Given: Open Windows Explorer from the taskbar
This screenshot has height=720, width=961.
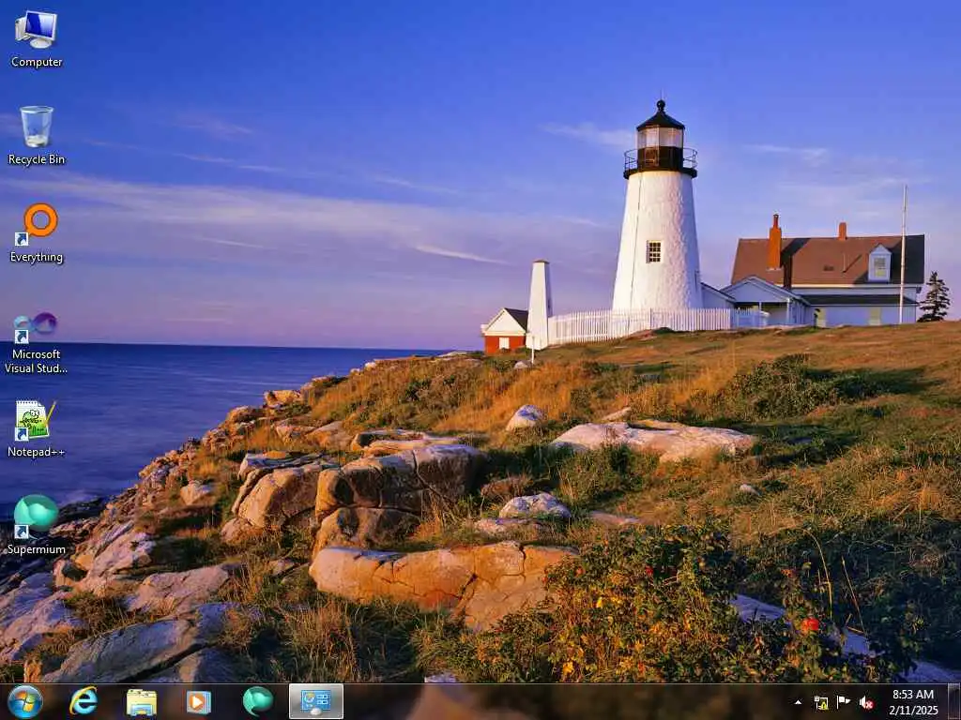Looking at the screenshot, I should pyautogui.click(x=141, y=701).
